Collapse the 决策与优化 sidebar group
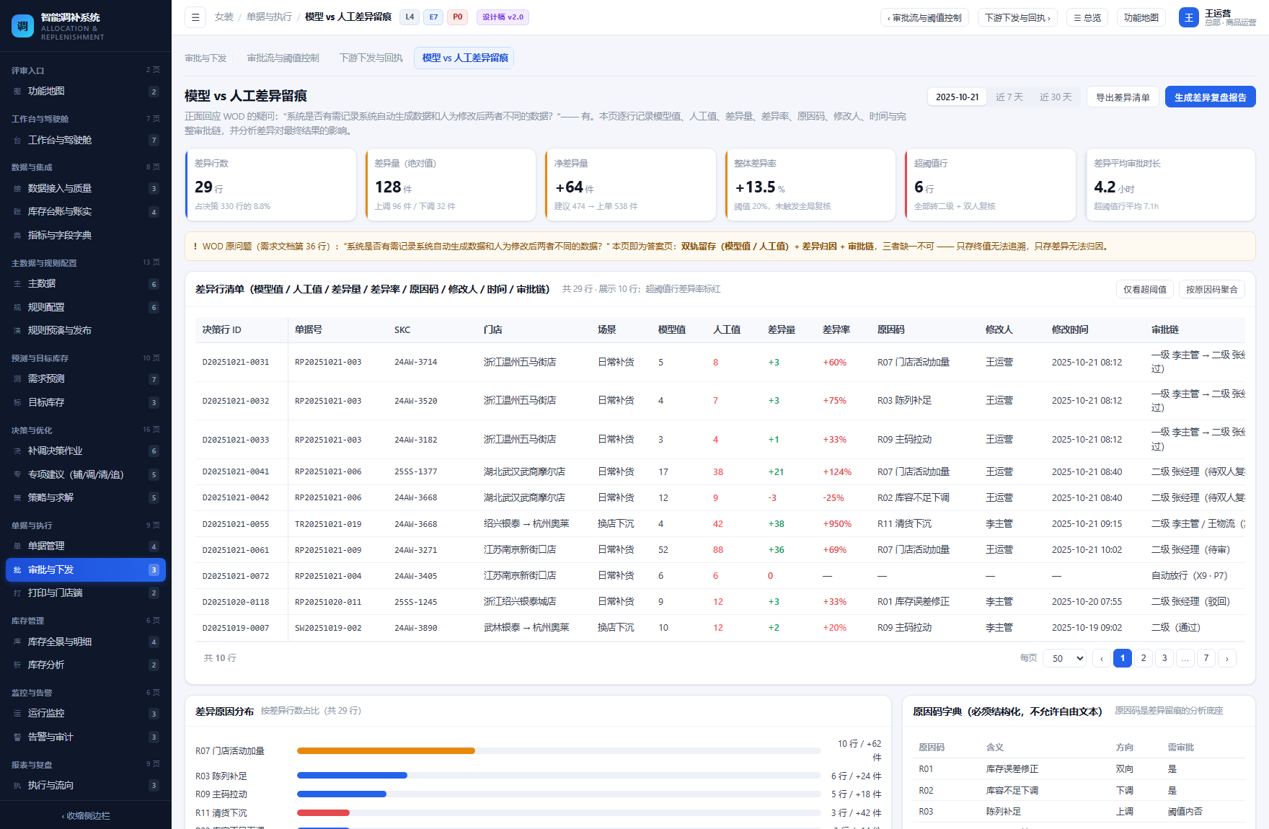 [86, 430]
